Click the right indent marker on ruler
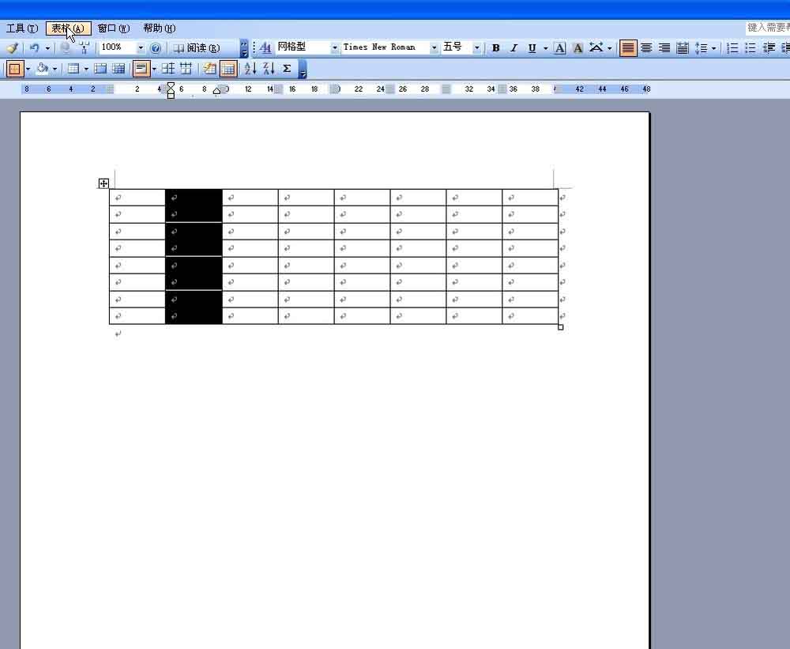The image size is (790, 649). tap(217, 91)
